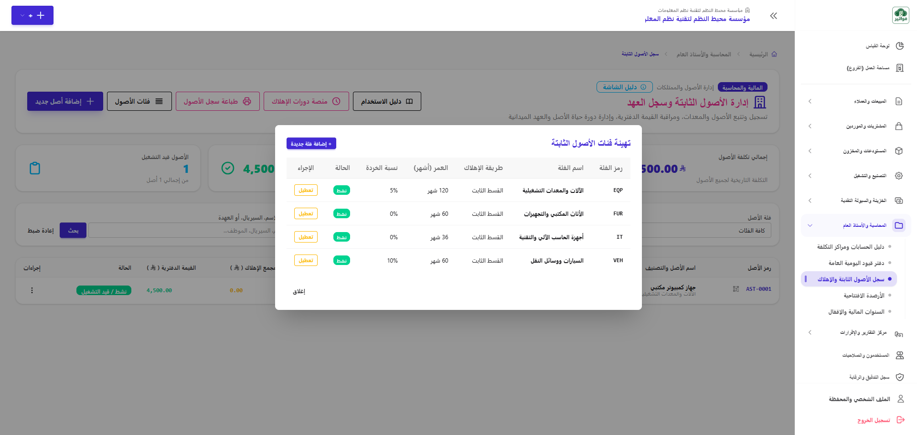Image resolution: width=917 pixels, height=435 pixels.
Task: Disable the EQP category
Action: click(306, 190)
